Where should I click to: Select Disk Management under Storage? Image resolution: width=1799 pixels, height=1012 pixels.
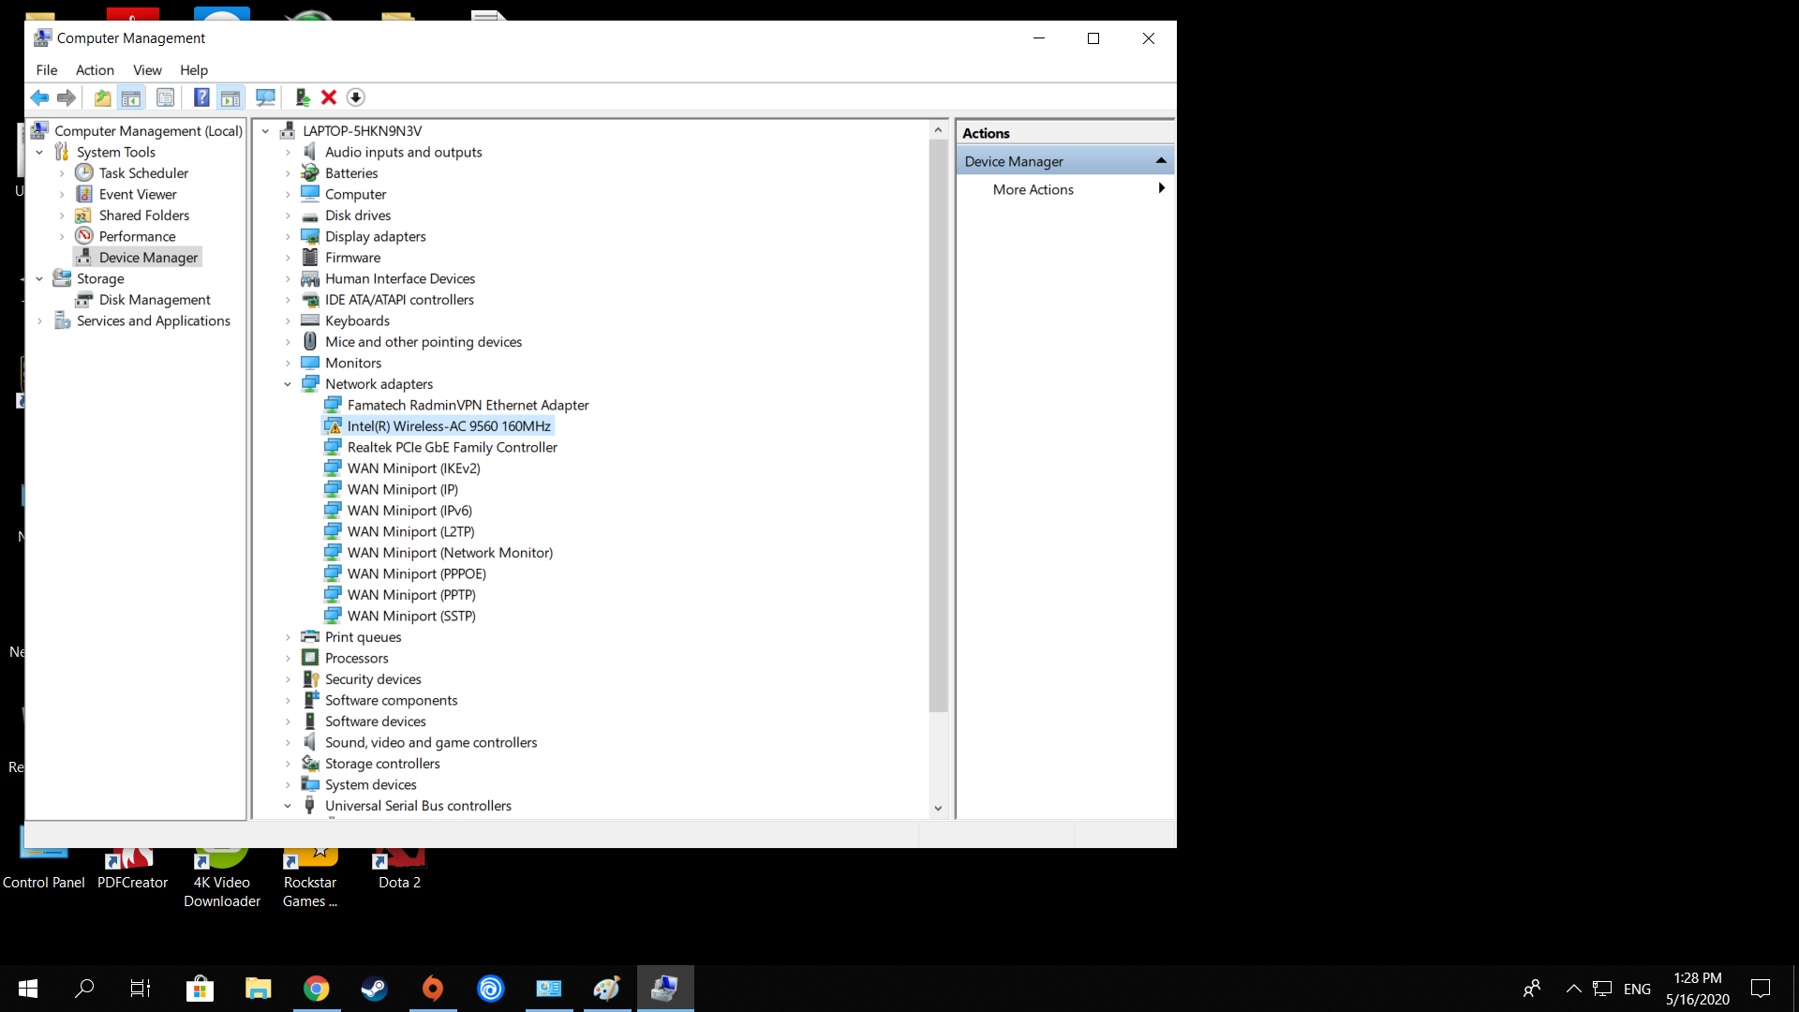155,300
